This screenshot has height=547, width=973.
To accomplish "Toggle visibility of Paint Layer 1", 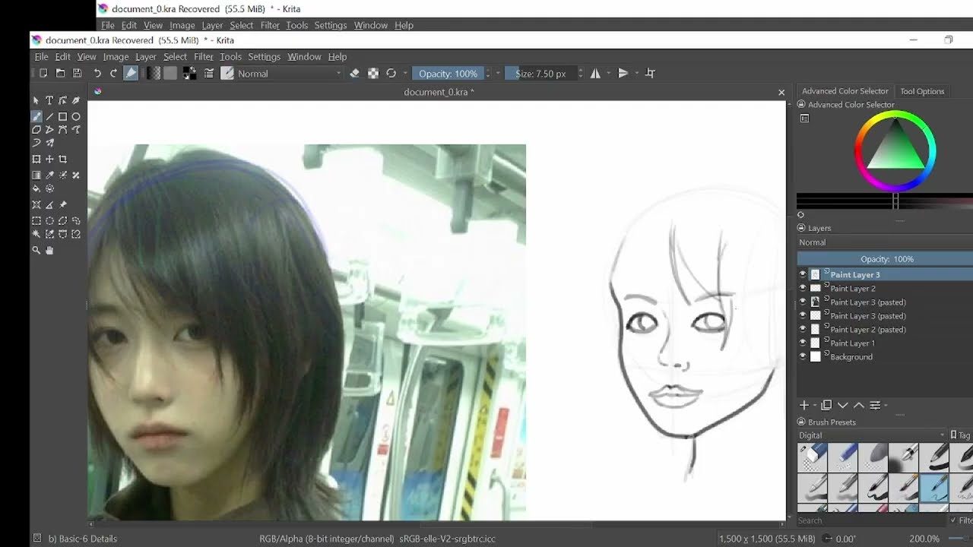I will click(x=803, y=343).
